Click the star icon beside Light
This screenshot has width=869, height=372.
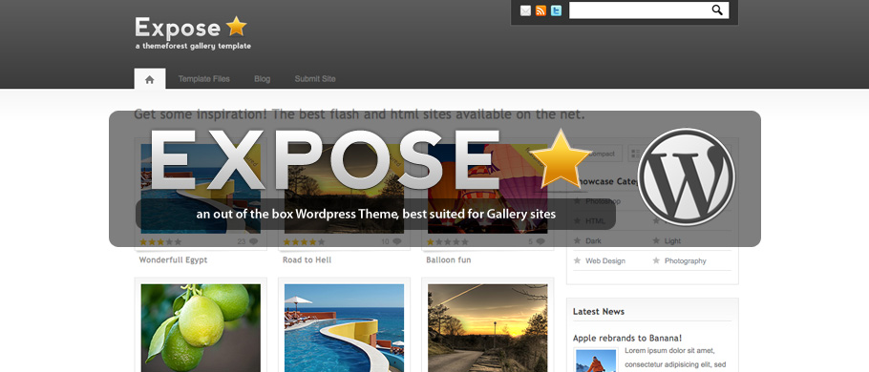click(x=656, y=240)
